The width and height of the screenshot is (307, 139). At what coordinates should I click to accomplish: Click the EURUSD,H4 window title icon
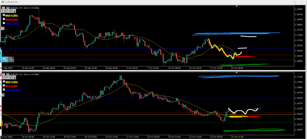coord(3,2)
